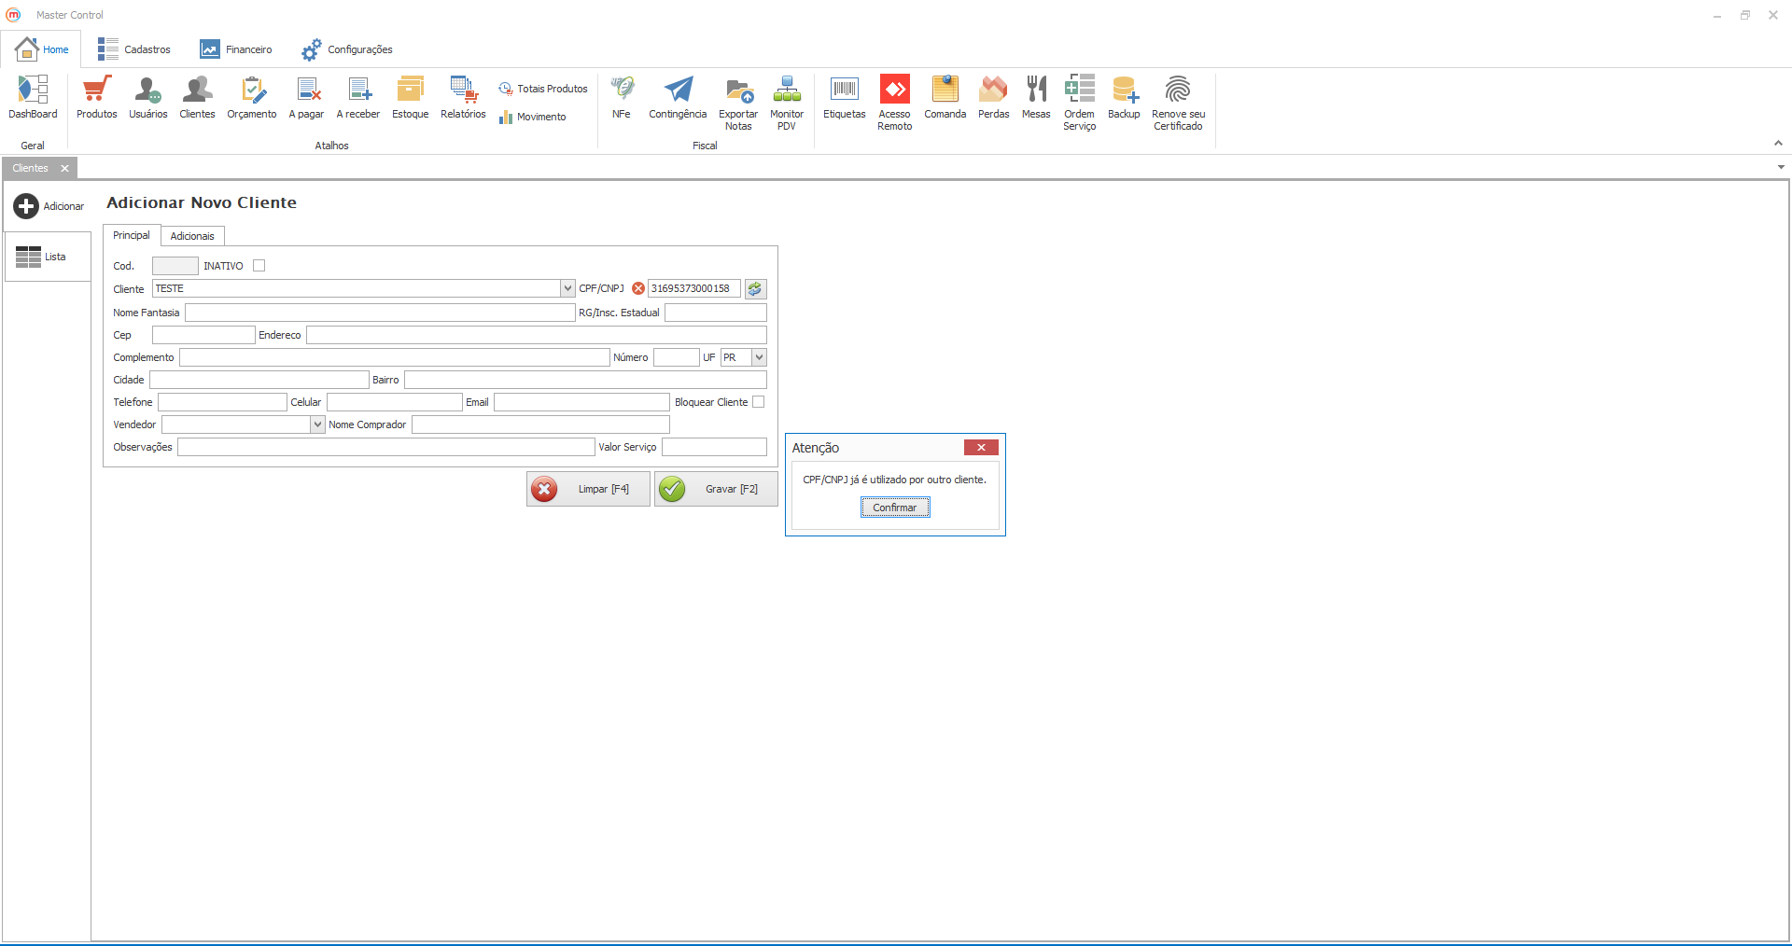1792x946 pixels.
Task: Expand the Cliente name dropdown
Action: pyautogui.click(x=567, y=289)
